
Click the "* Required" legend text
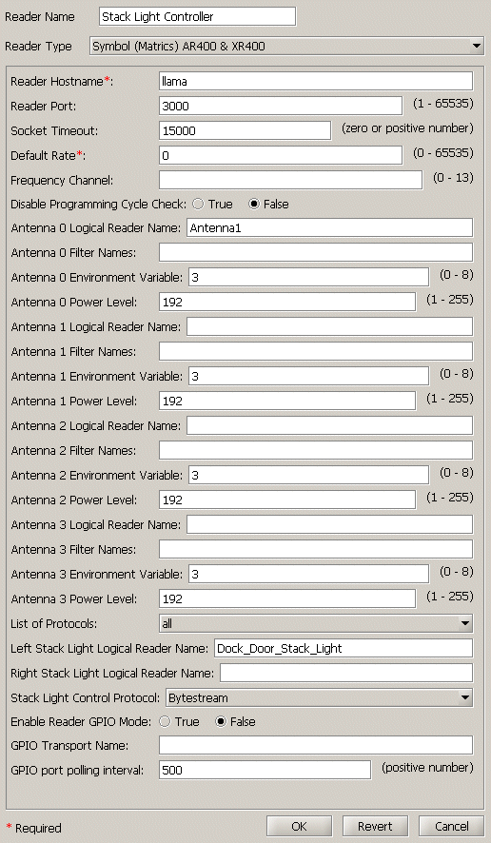pyautogui.click(x=34, y=828)
